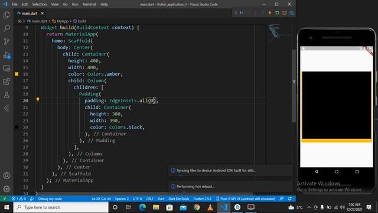Open the Manage gear icon
This screenshot has height=213, width=378.
[x=6, y=189]
